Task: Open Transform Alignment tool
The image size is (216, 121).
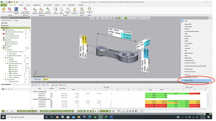Action: coord(48,11)
